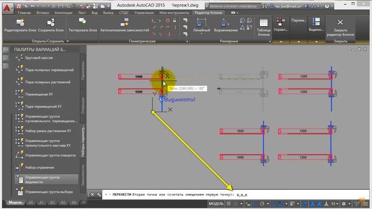Image resolution: width=372 pixels, height=209 pixels.
Task: Click the lock icon in Геометрические panel
Action: 174,21
